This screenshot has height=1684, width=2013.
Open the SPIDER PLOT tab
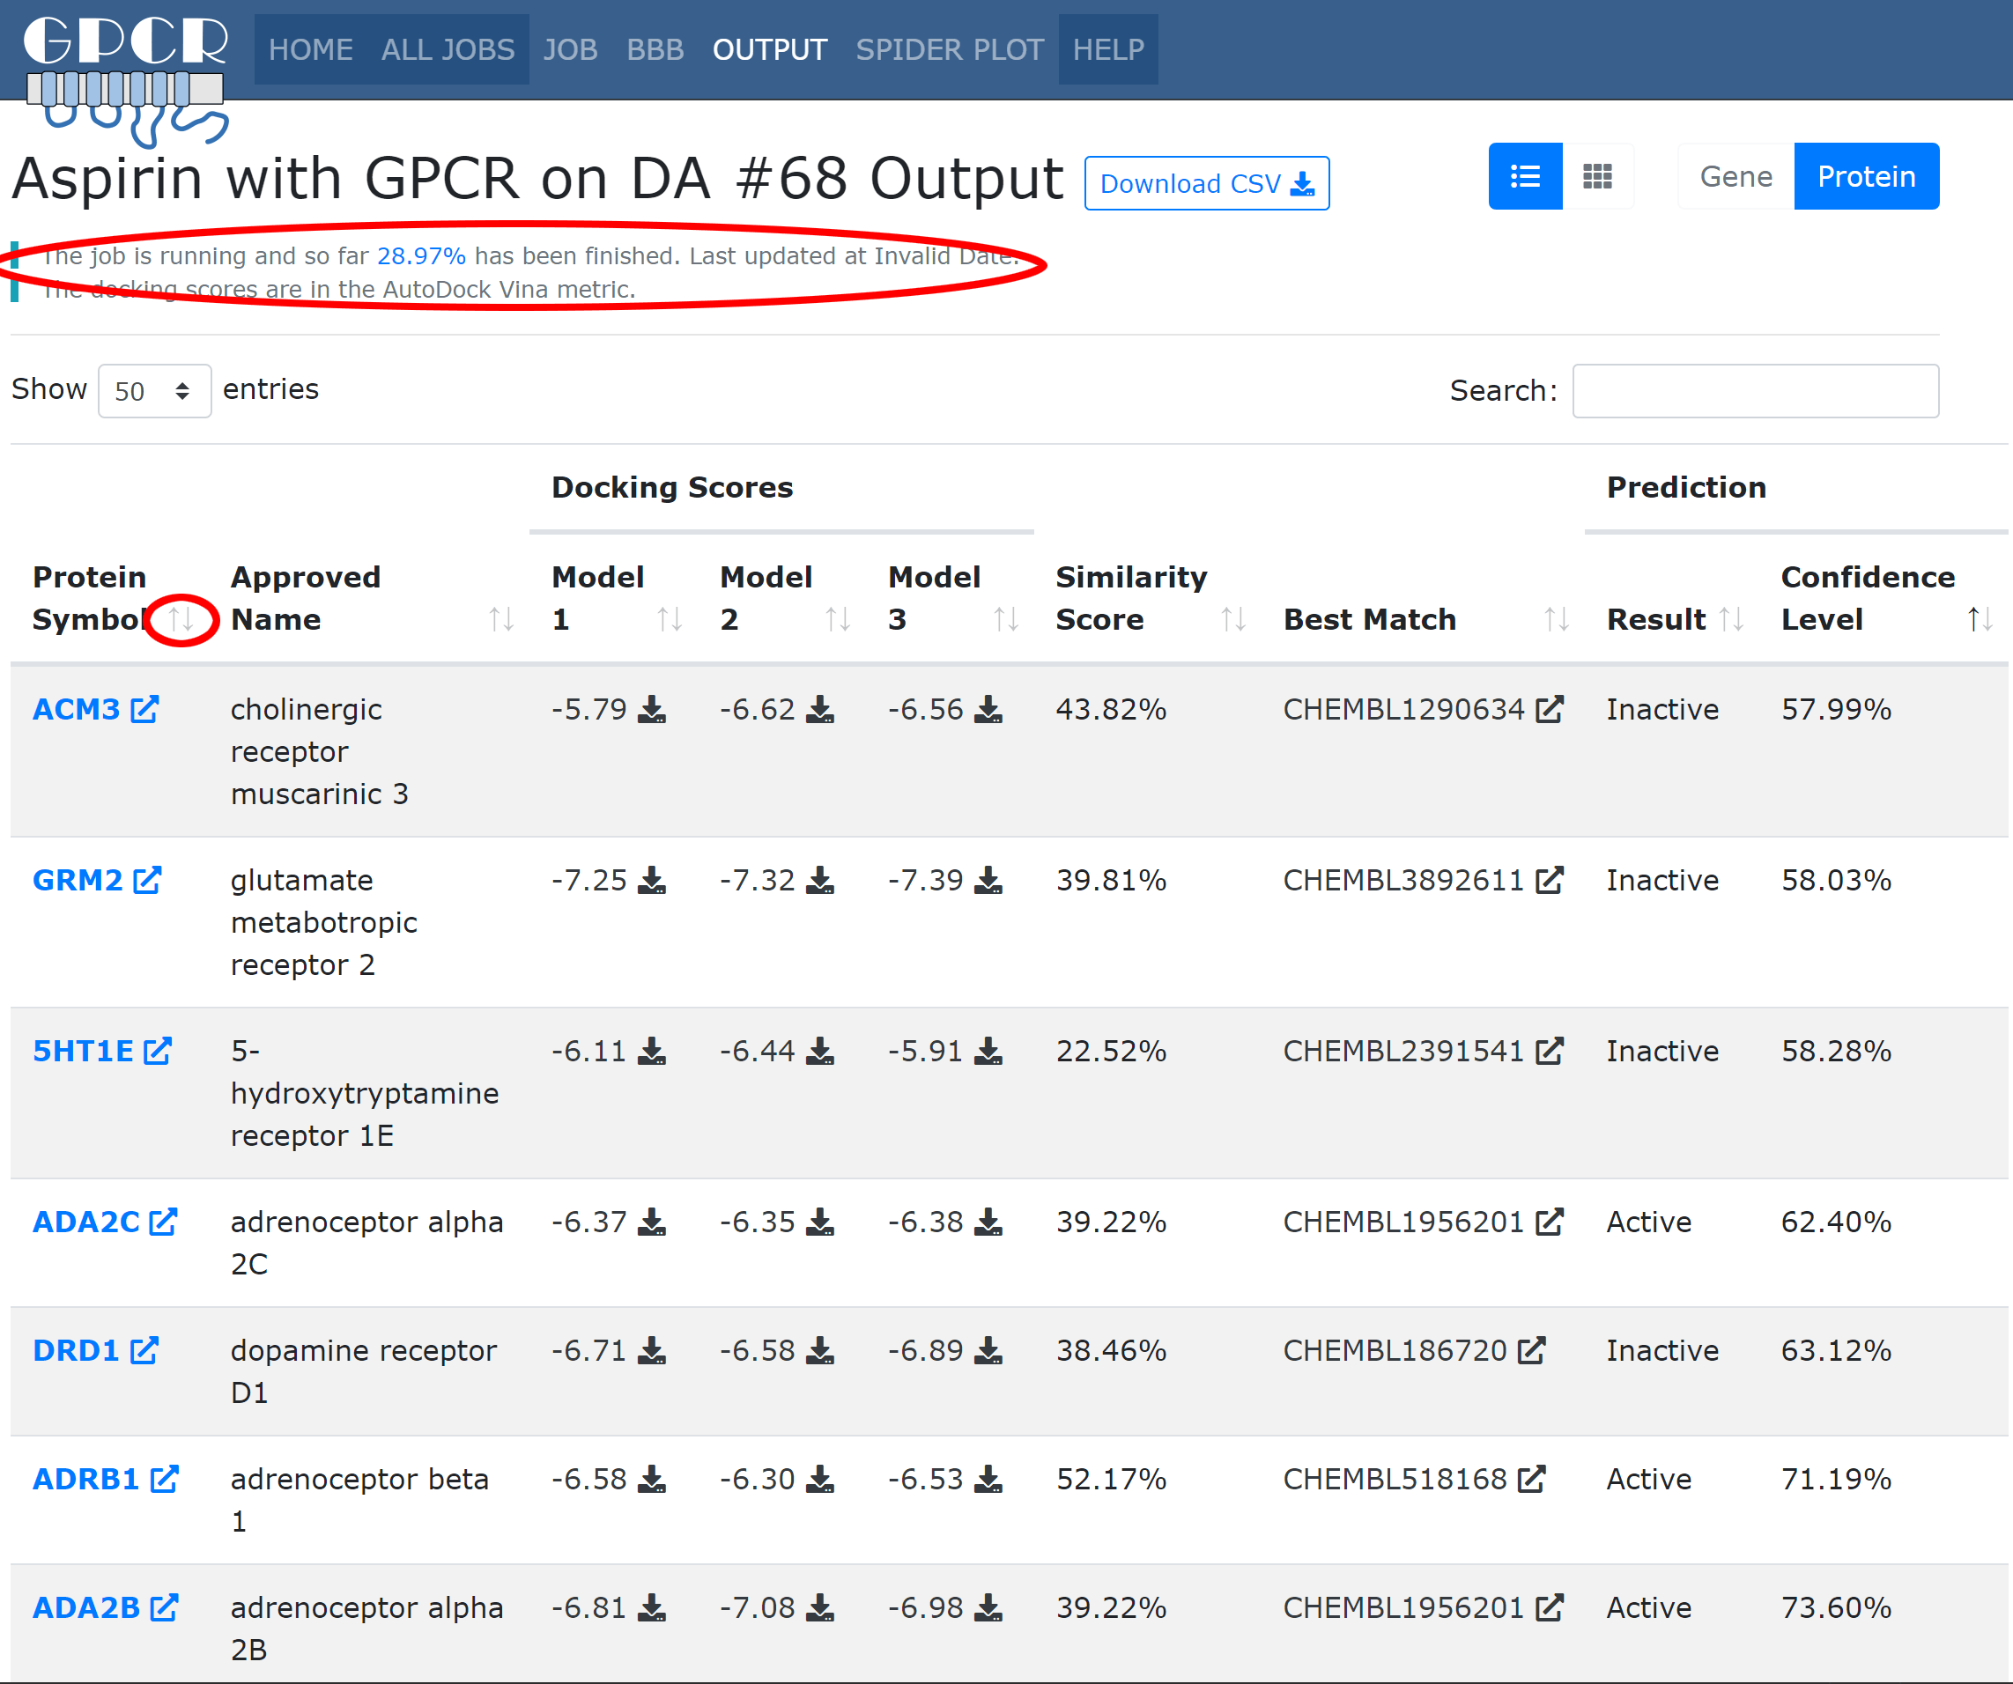coord(949,50)
